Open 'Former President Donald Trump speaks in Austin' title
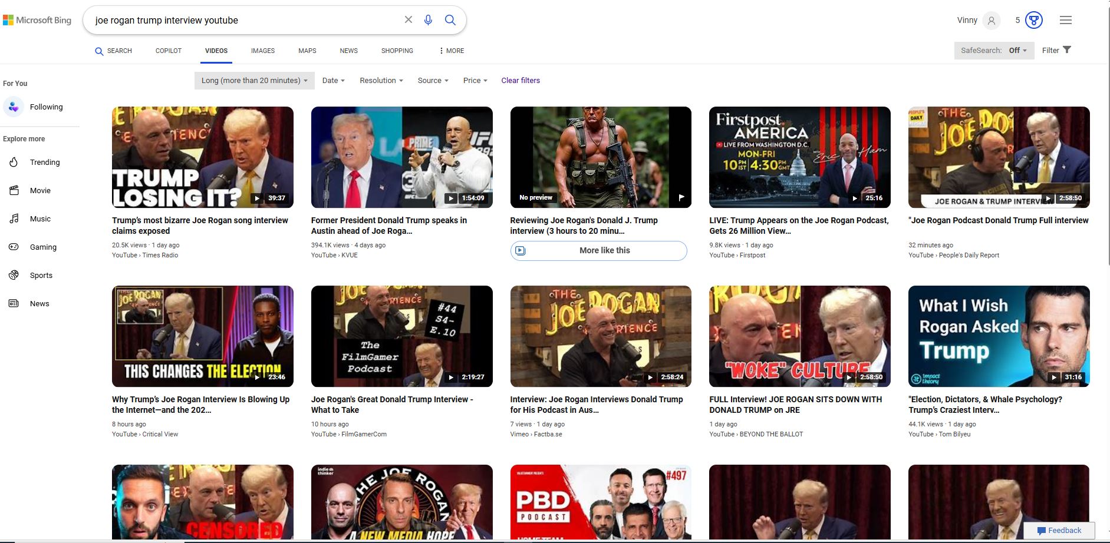The width and height of the screenshot is (1110, 543). pos(389,226)
